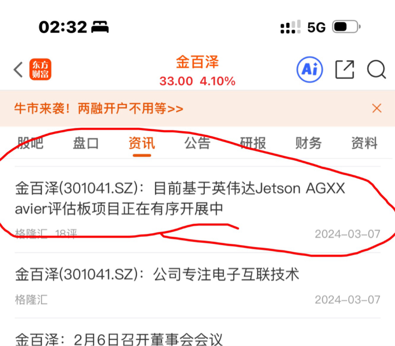395x346 pixels.
Task: Dismiss the 牛市来袭 banner with X
Action: [x=377, y=108]
